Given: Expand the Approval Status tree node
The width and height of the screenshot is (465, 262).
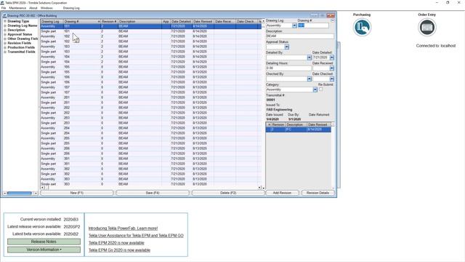Looking at the screenshot, I should pyautogui.click(x=5, y=34).
